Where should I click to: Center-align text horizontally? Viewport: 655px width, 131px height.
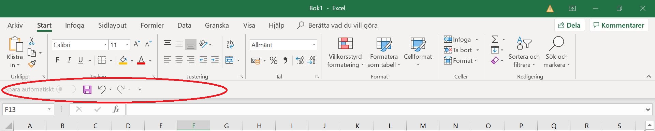[179, 60]
